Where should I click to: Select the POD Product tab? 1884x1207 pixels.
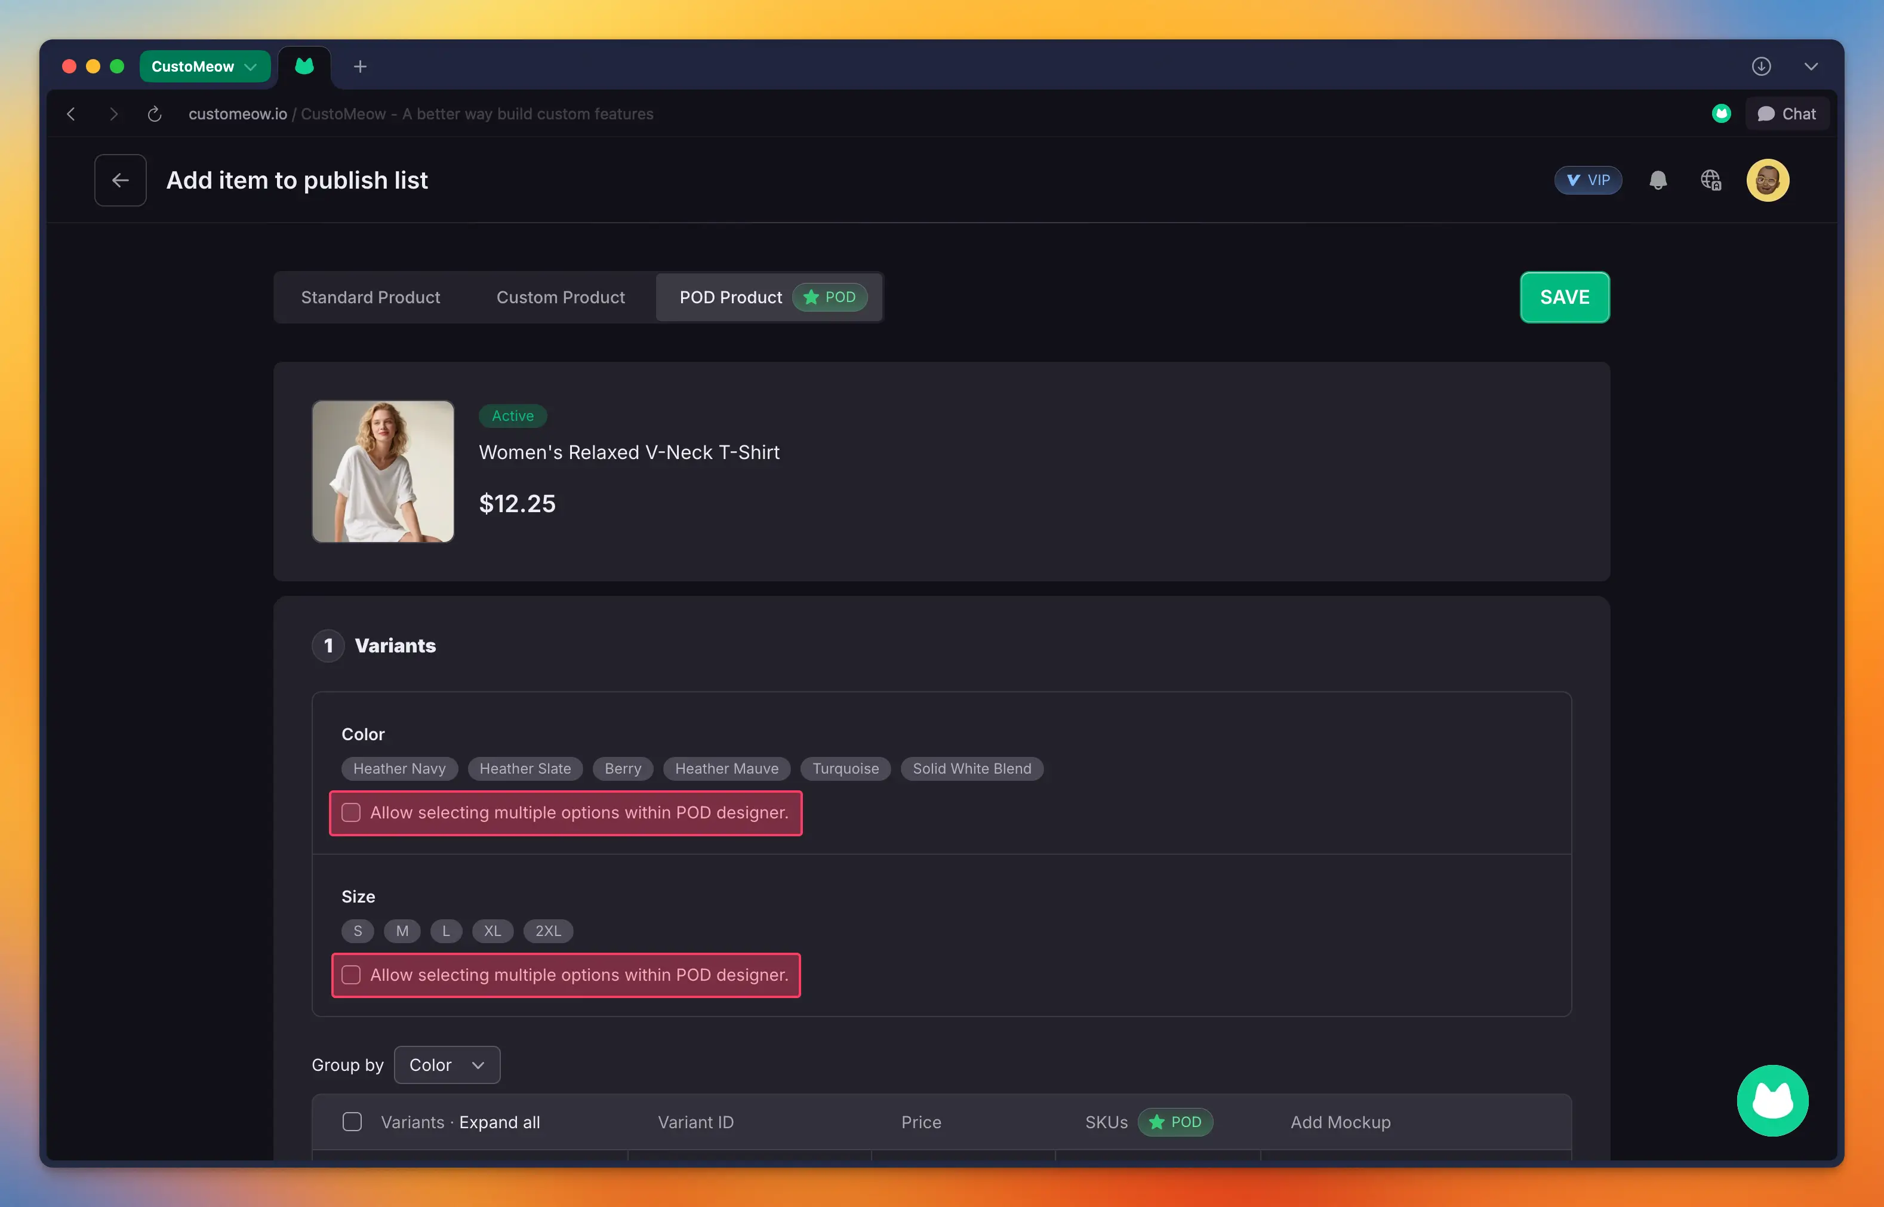click(x=769, y=297)
